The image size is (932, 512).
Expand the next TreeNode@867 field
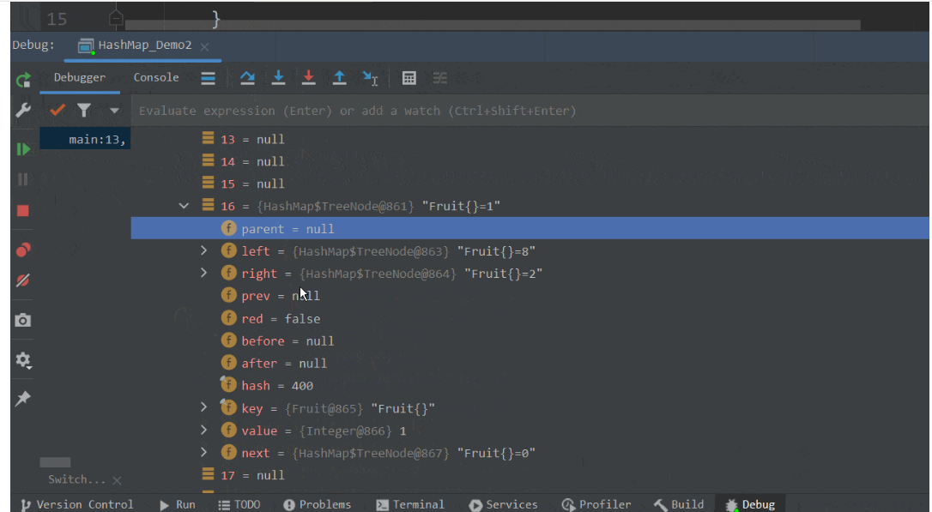(x=204, y=452)
